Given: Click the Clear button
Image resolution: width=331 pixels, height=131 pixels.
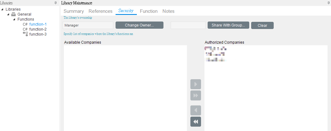Looking at the screenshot, I should (x=262, y=26).
